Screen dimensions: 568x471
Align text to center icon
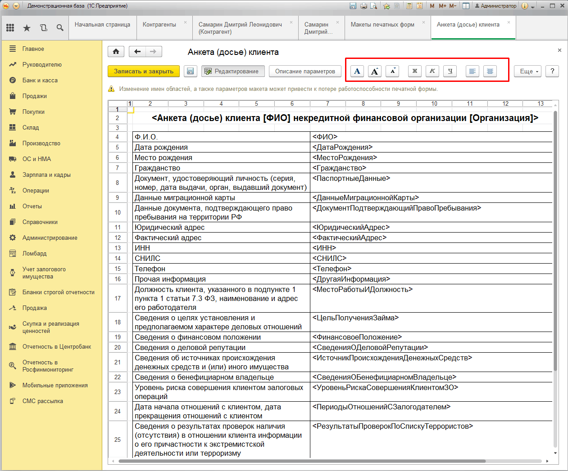pyautogui.click(x=490, y=71)
